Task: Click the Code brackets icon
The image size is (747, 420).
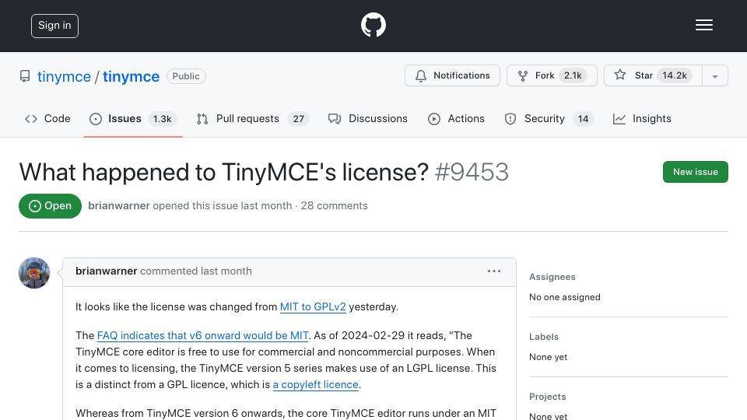Action: pyautogui.click(x=31, y=118)
